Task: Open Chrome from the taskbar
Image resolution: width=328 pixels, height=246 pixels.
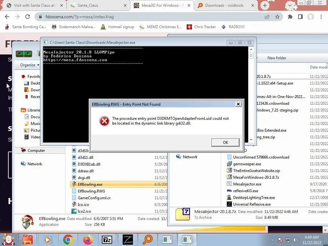Action: tap(68, 240)
